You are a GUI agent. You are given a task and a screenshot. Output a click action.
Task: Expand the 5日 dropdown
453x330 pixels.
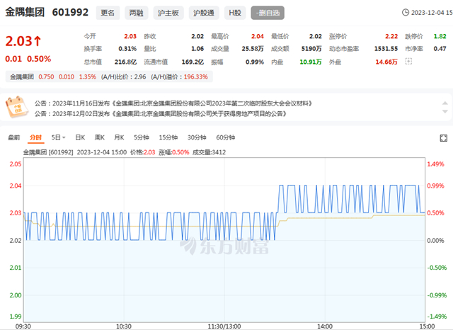click(x=58, y=137)
